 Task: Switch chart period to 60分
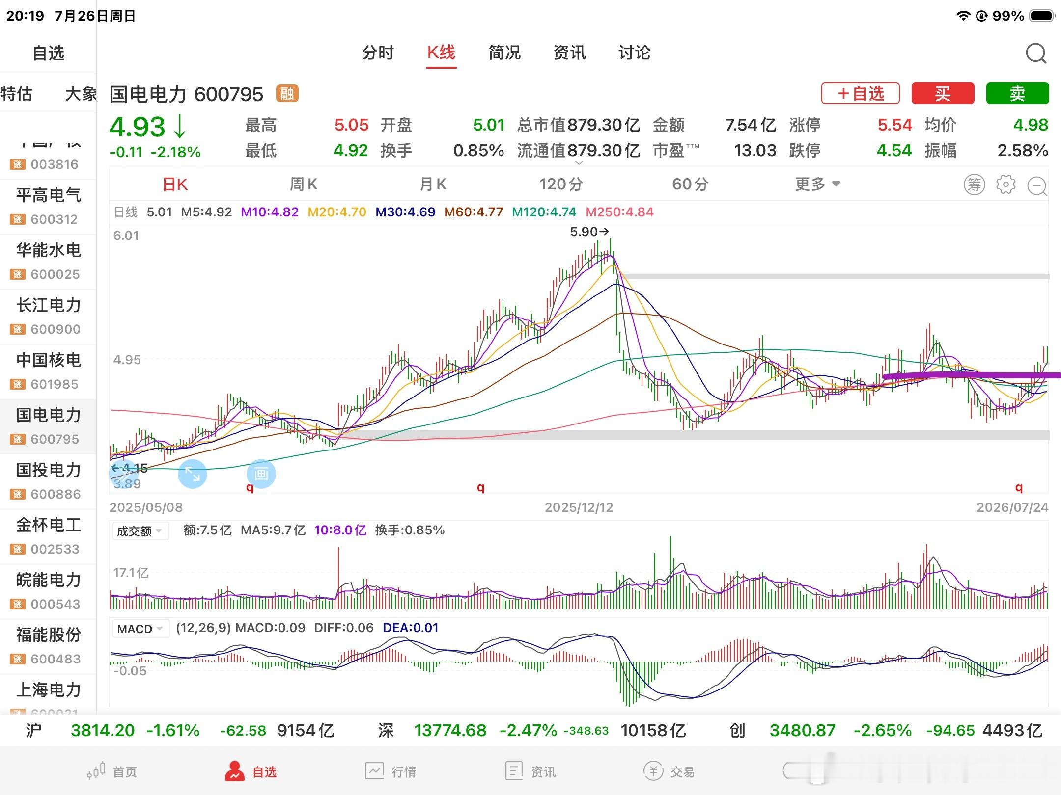tap(690, 185)
